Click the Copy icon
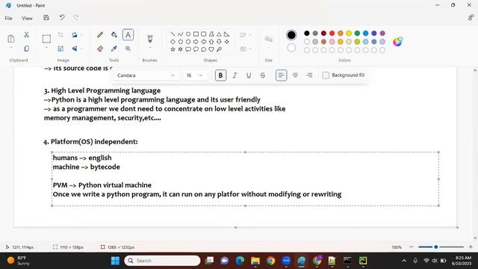Screen dimensions: 478x269 [27, 49]
